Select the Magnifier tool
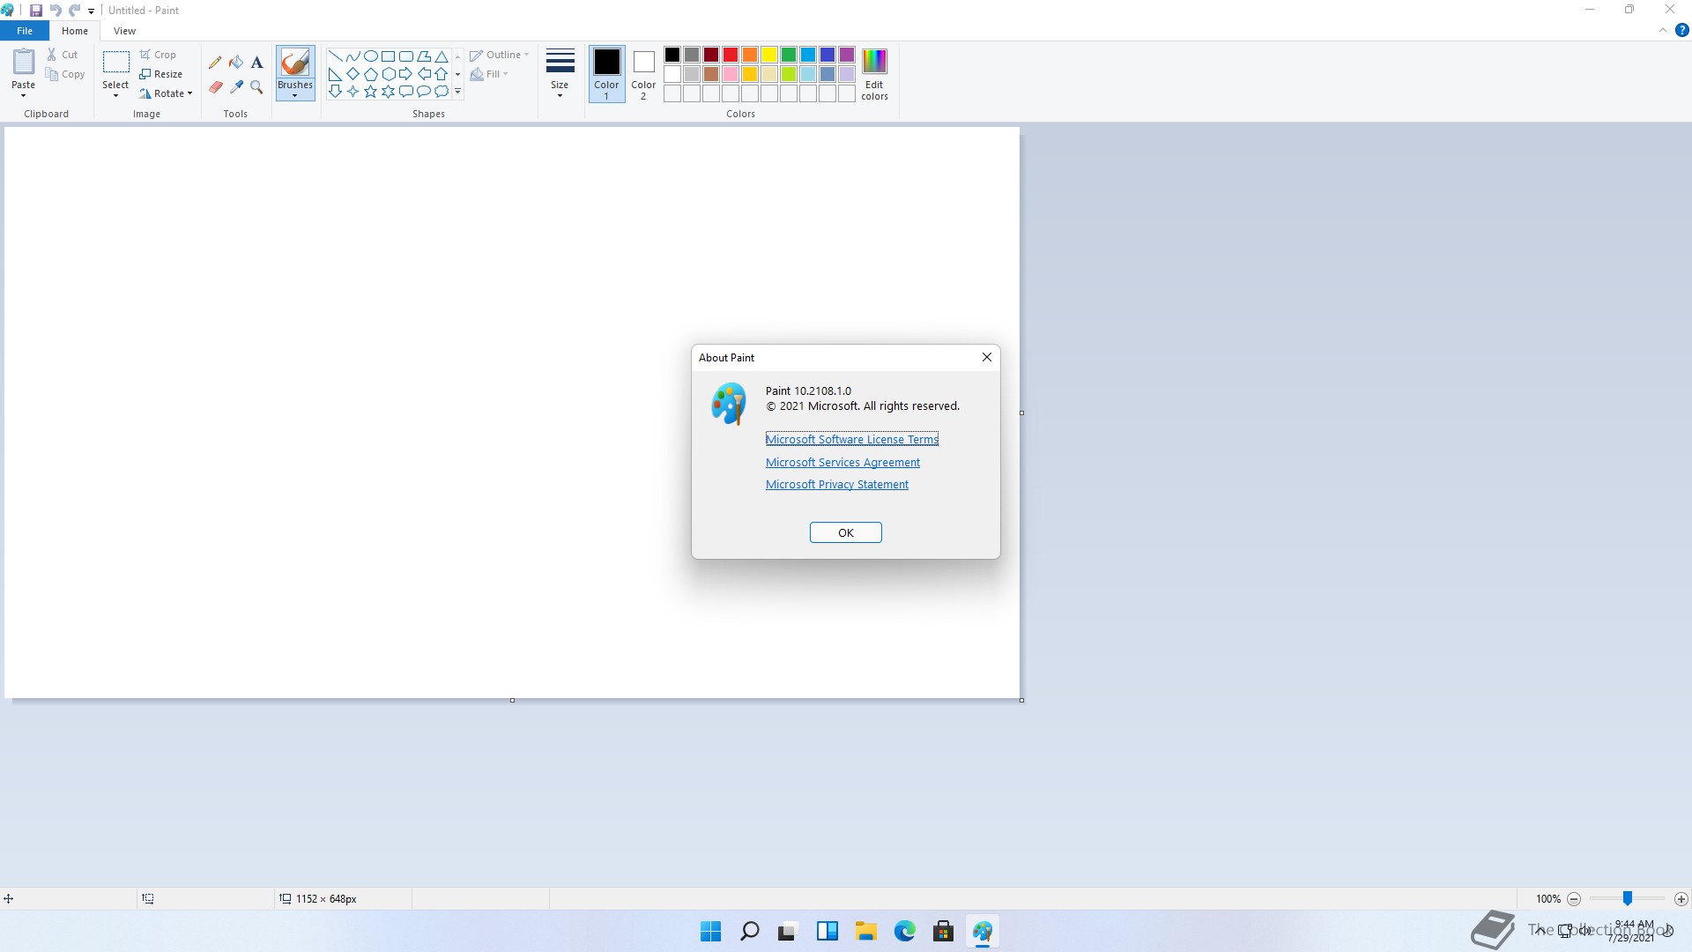This screenshot has height=952, width=1692. 256,87
